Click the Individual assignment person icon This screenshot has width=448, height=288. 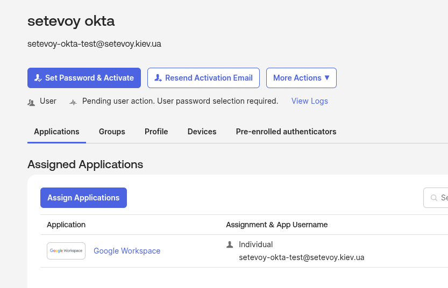click(230, 244)
